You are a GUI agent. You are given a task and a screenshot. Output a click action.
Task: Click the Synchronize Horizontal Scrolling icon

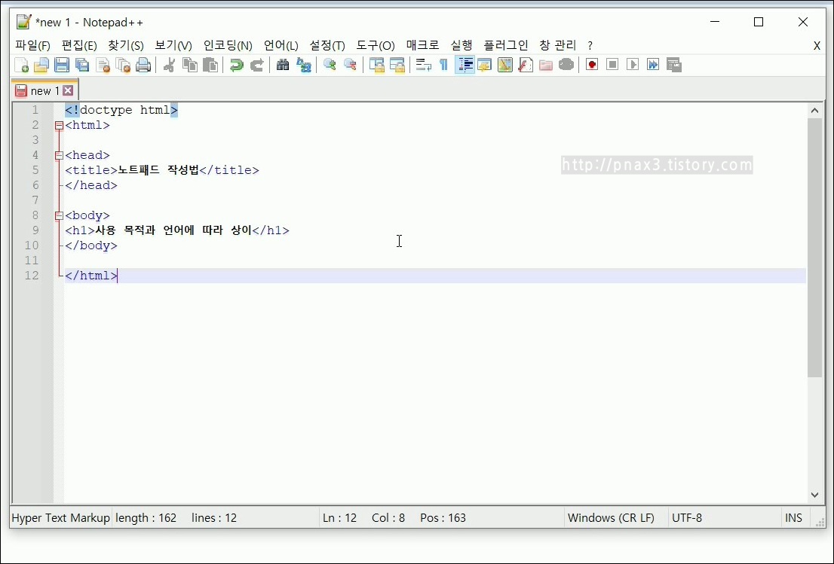tap(397, 65)
